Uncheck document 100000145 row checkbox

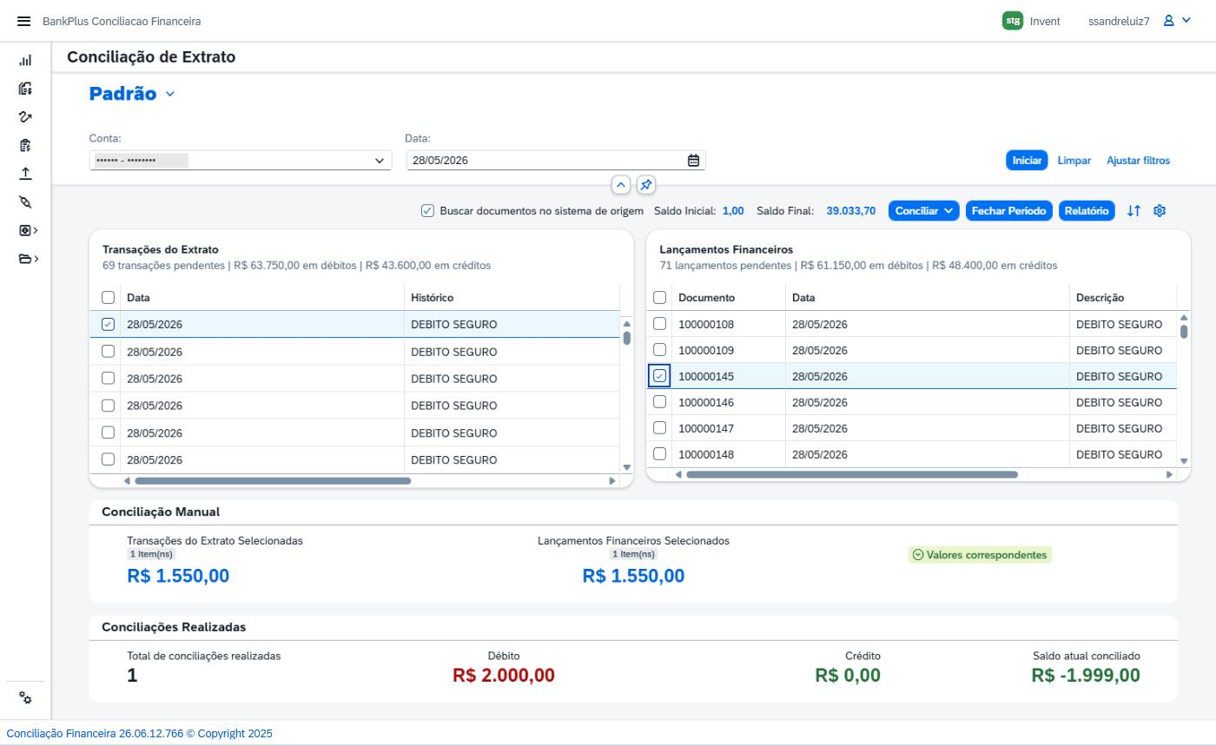click(659, 376)
